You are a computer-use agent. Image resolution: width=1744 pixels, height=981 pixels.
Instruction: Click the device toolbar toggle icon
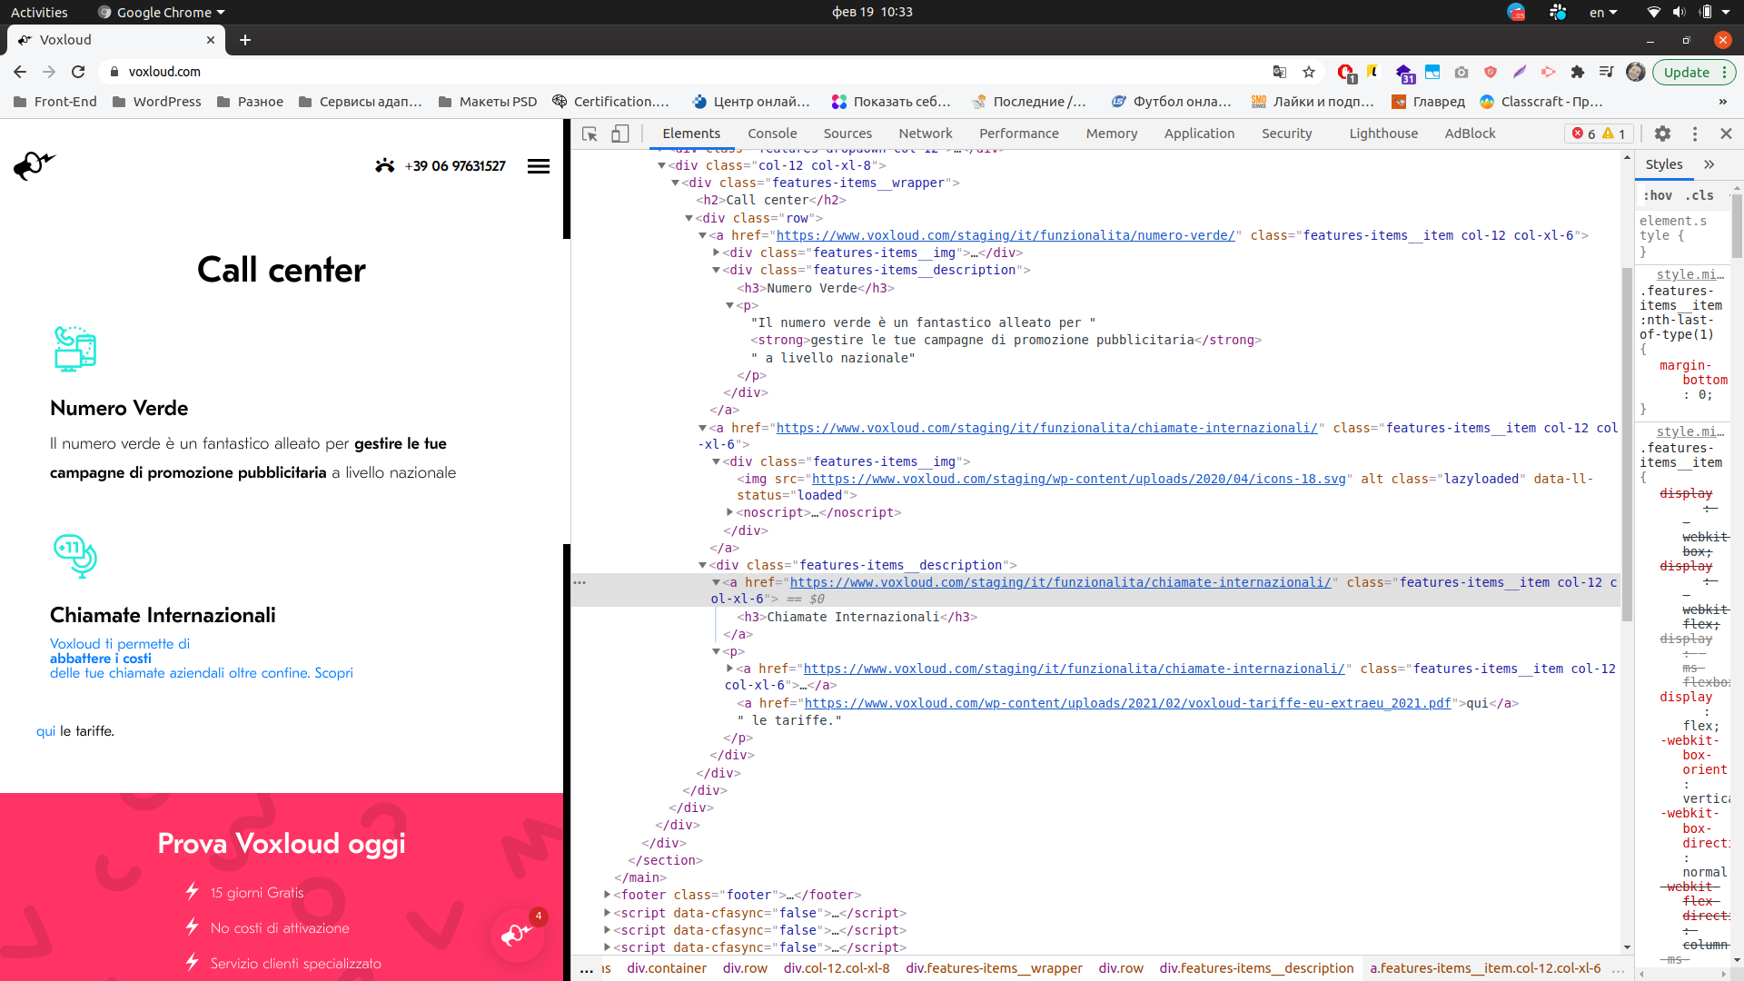click(620, 133)
